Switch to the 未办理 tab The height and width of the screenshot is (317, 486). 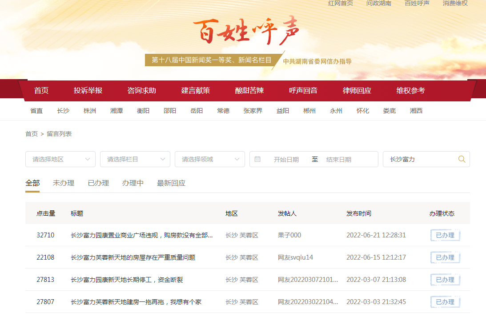point(63,182)
